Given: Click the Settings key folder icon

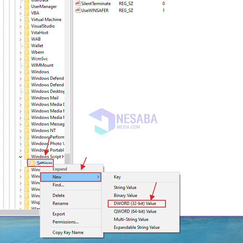Looking at the screenshot, I should click(x=32, y=163).
